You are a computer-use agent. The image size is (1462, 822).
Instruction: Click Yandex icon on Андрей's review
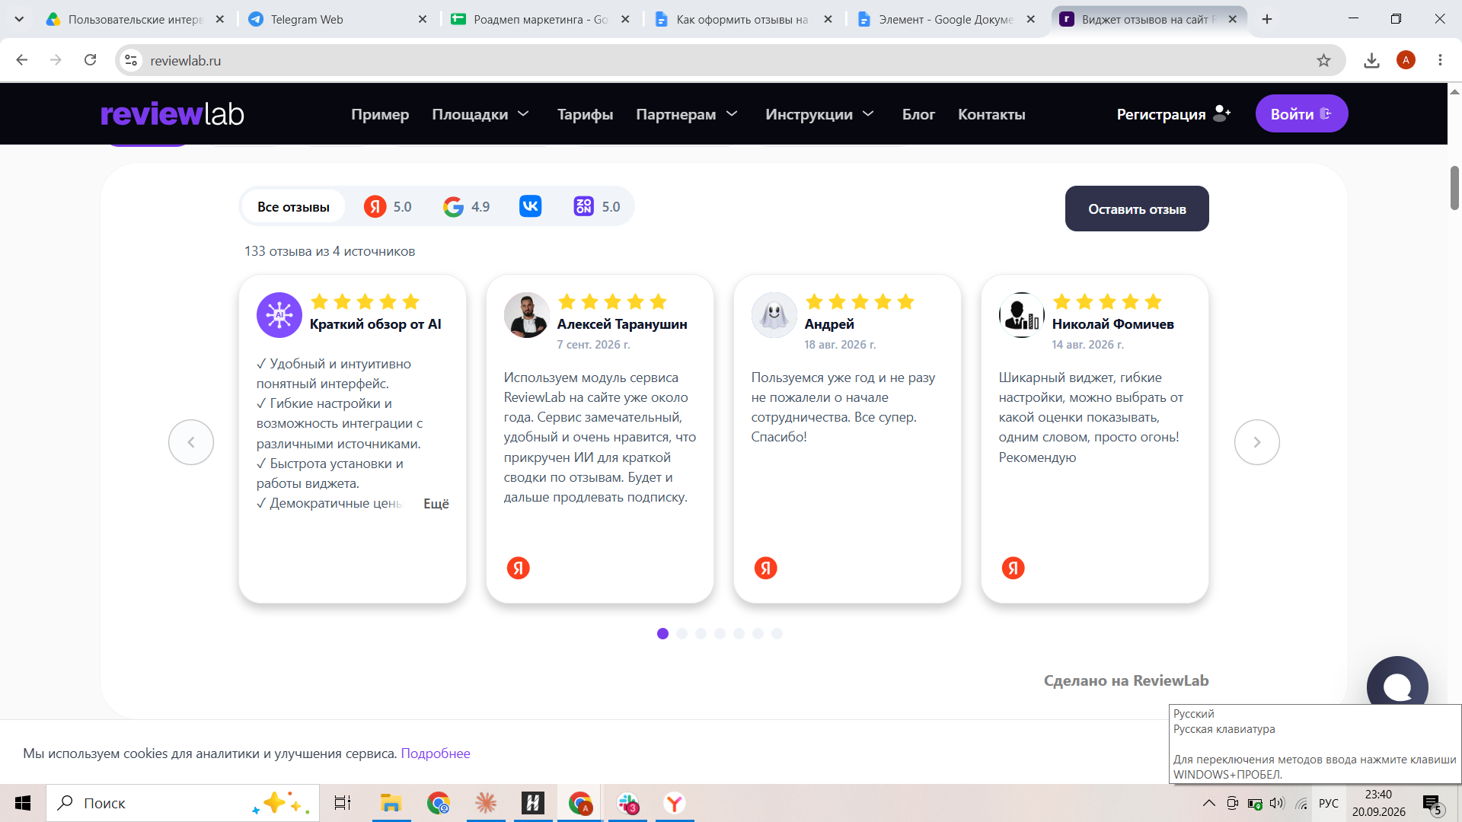pos(766,568)
